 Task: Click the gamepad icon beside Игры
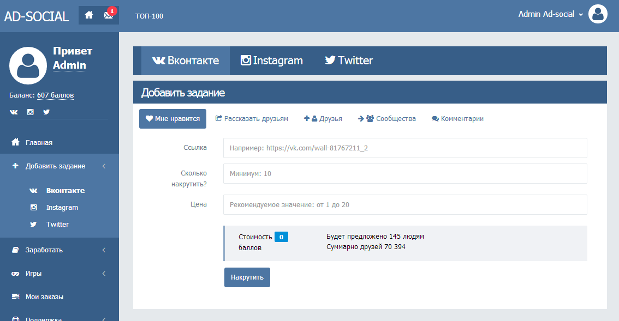coord(15,274)
